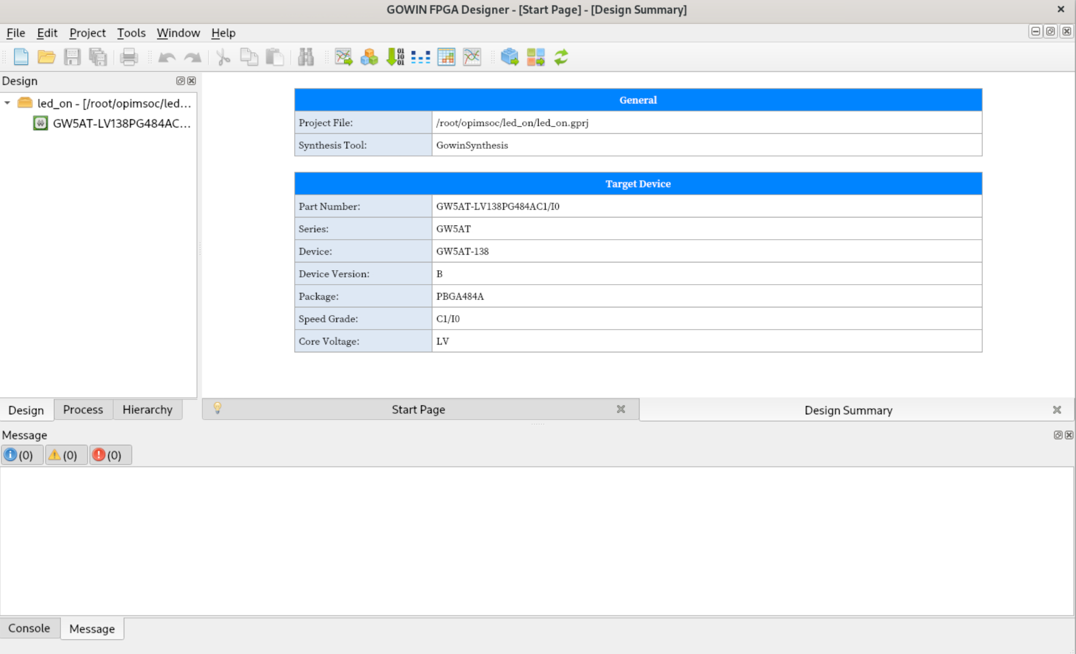Switch to the Start Page tab
Viewport: 1076px width, 654px height.
tap(418, 409)
